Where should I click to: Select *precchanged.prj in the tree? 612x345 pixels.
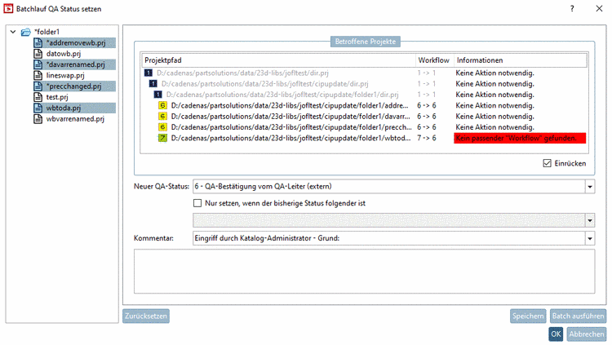point(73,86)
